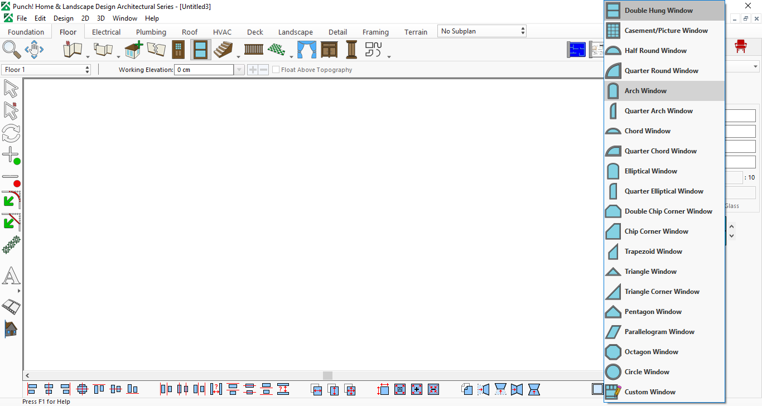
Task: Select the Pan hand tool
Action: coord(34,50)
